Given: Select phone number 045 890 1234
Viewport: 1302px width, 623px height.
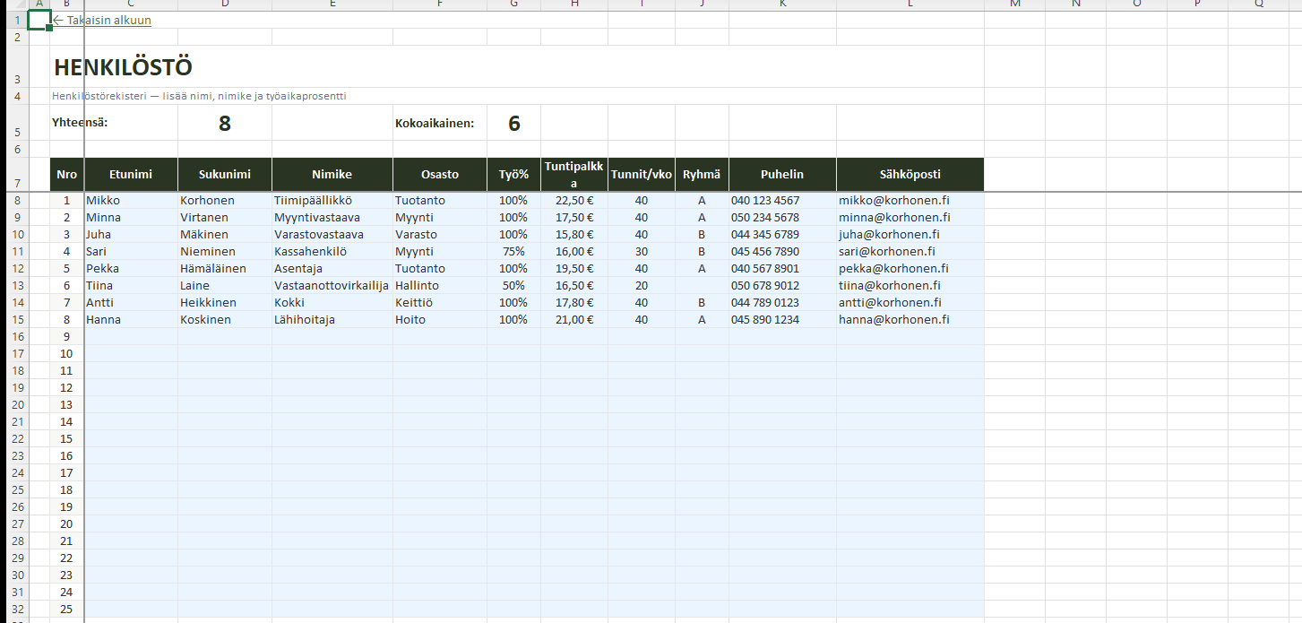Looking at the screenshot, I should pyautogui.click(x=765, y=320).
